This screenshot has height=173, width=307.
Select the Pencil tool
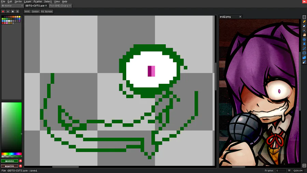click(304, 21)
